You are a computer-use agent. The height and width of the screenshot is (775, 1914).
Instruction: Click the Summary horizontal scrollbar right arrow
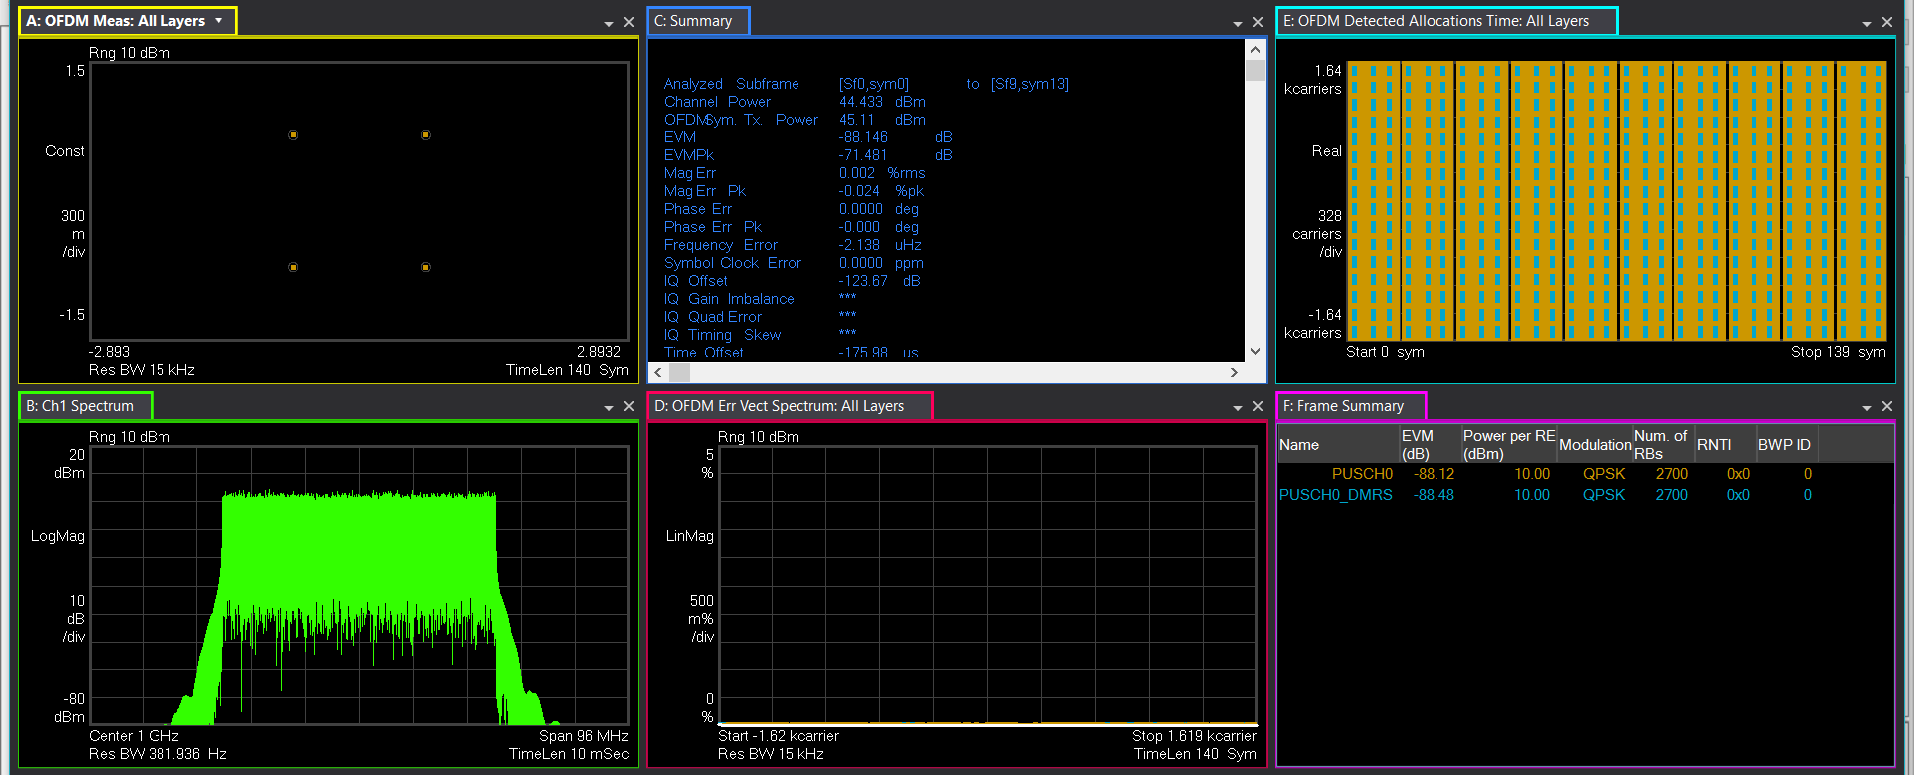(x=1234, y=372)
